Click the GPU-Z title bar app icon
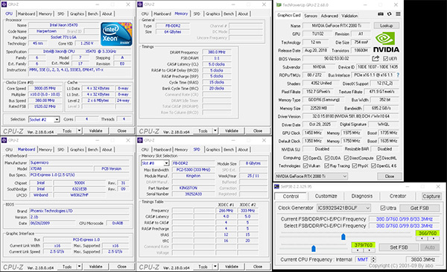This screenshot has width=447, height=272. 279,5
